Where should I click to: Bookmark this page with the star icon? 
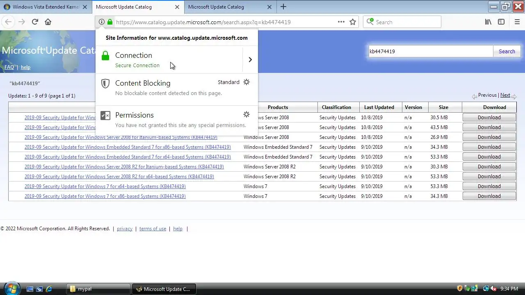pos(353,22)
